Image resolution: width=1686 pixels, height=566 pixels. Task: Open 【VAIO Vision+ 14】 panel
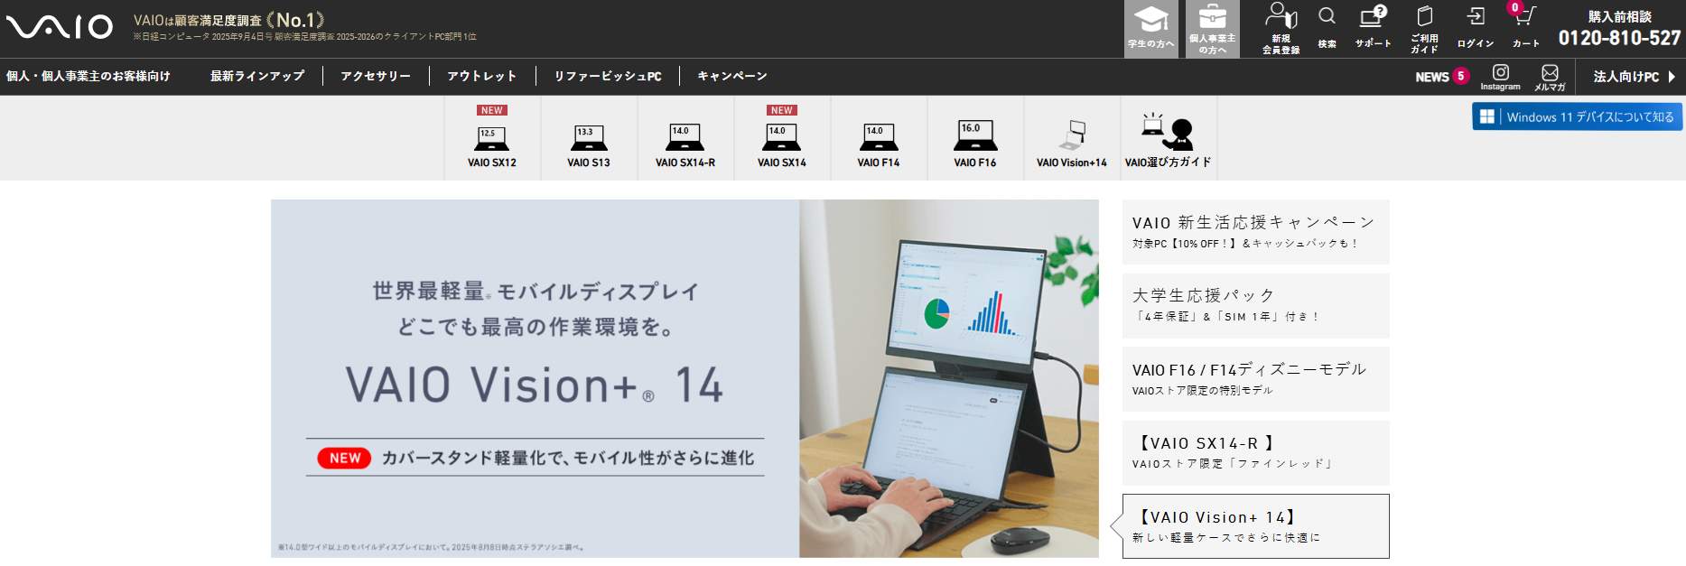pos(1255,526)
